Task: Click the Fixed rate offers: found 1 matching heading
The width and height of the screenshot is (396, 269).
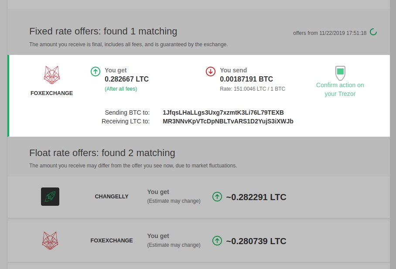Action: coord(103,31)
